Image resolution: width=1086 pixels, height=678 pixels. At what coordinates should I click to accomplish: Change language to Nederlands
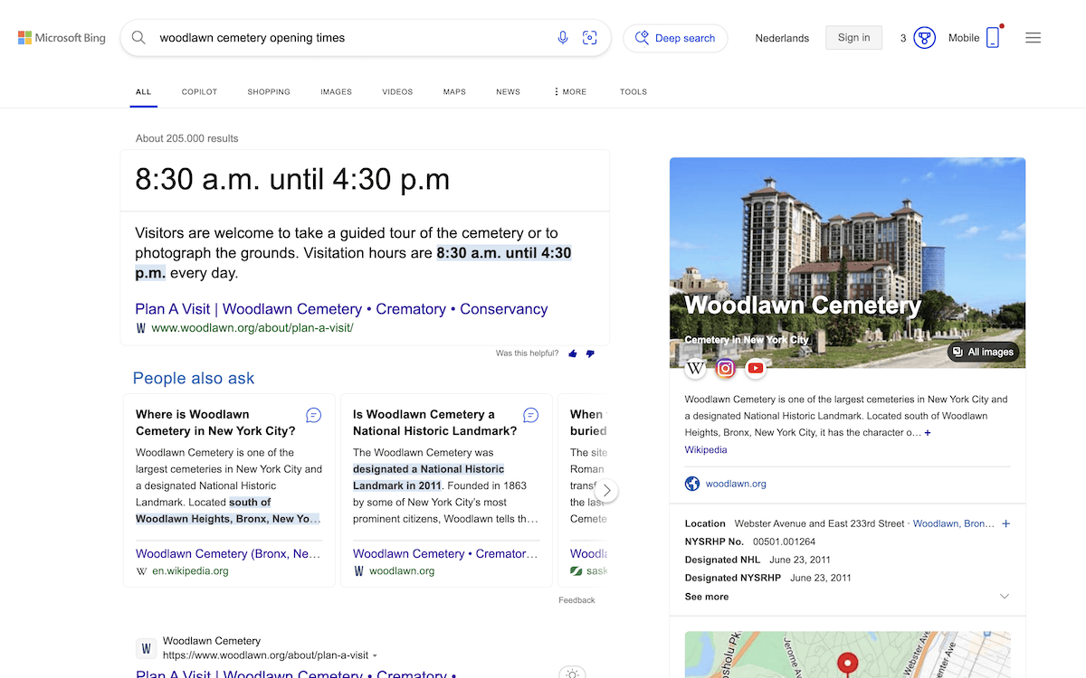[782, 38]
